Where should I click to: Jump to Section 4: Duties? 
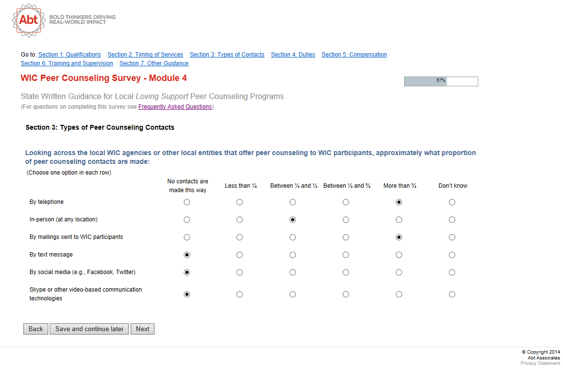(x=293, y=55)
